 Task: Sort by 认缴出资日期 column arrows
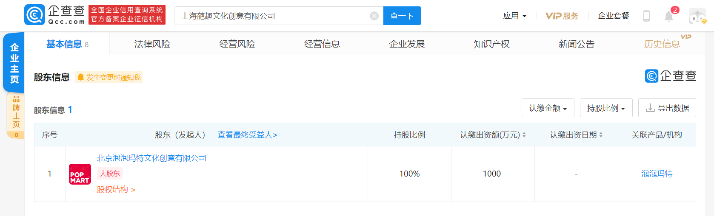tap(601, 135)
